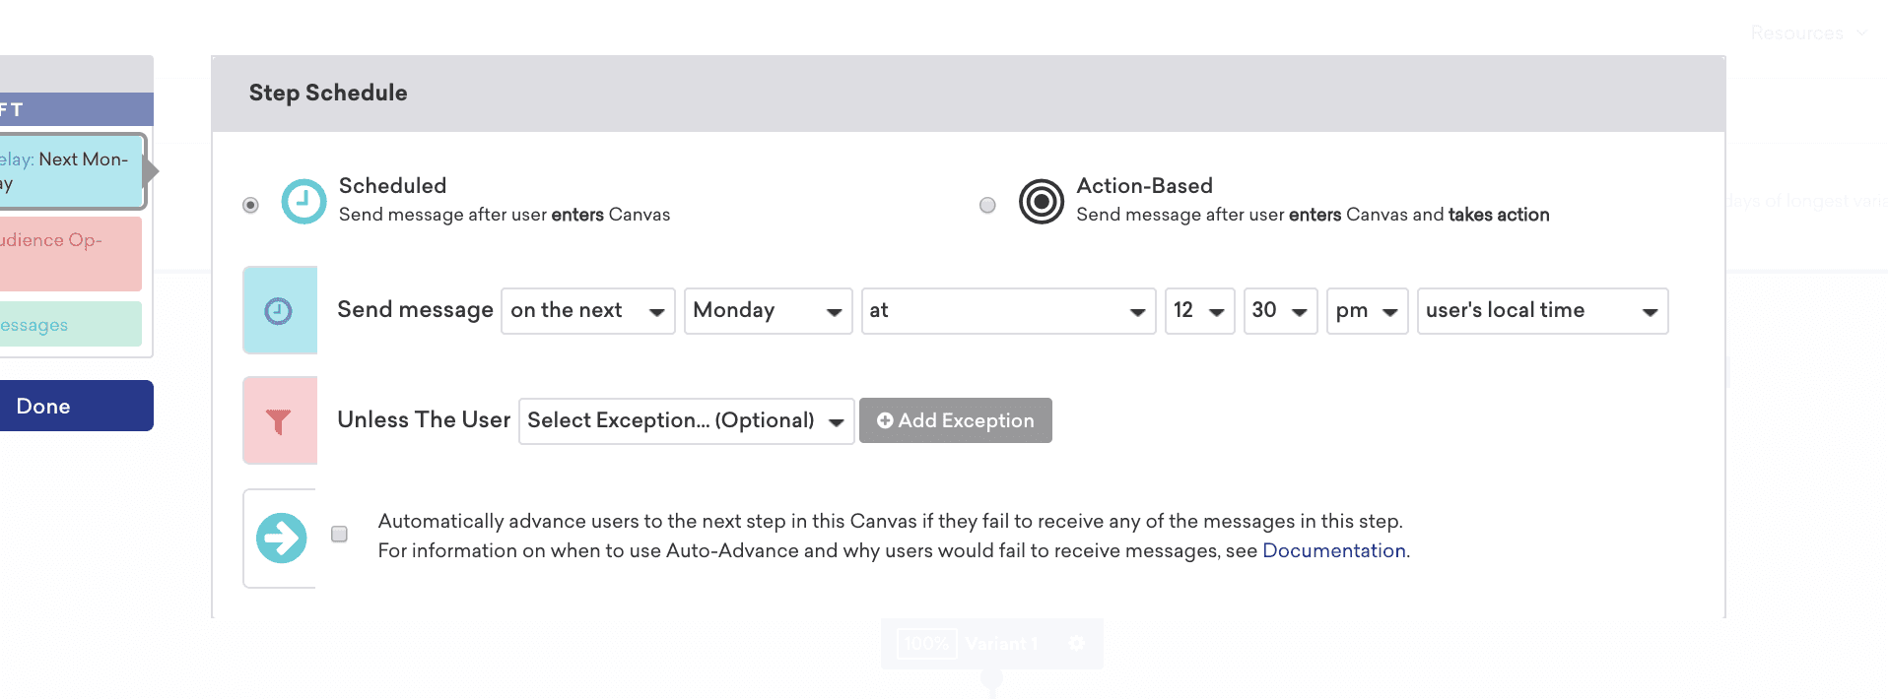
Task: Click the auto-advance arrow circle icon
Action: tap(281, 539)
